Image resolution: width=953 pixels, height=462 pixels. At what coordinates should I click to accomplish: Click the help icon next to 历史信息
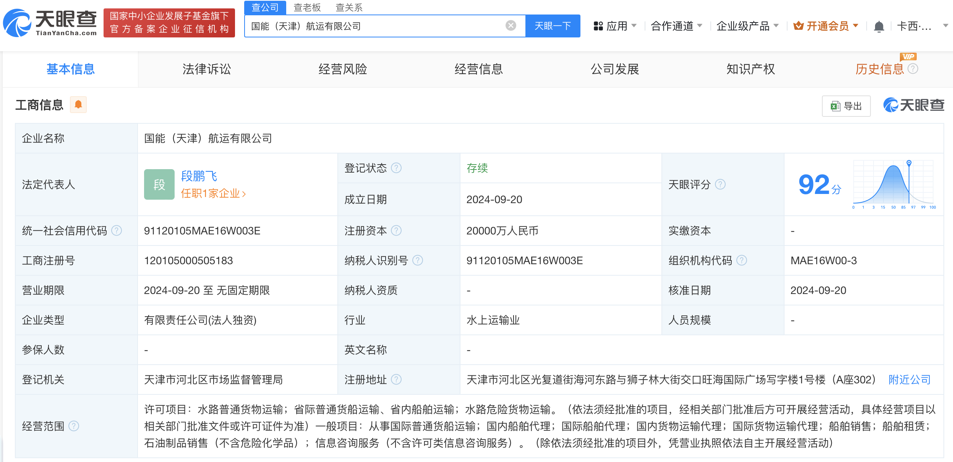(x=913, y=69)
